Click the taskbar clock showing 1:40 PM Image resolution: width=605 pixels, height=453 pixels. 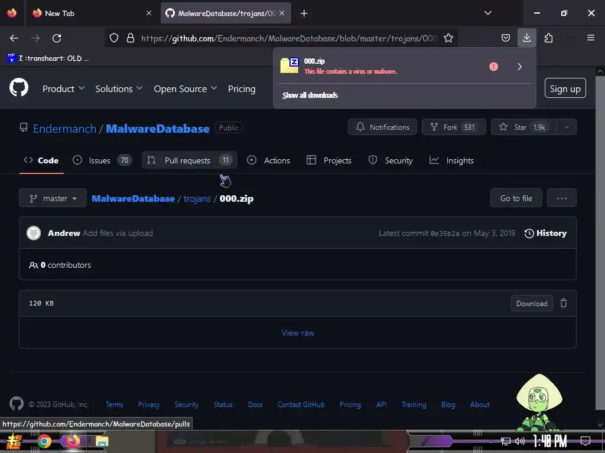[550, 441]
